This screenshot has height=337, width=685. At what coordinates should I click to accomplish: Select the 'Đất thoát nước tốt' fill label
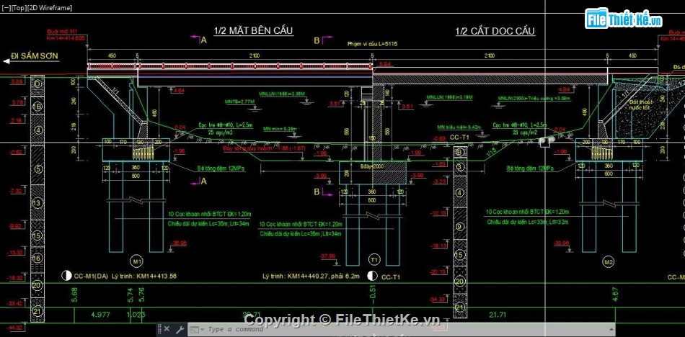pos(641,104)
